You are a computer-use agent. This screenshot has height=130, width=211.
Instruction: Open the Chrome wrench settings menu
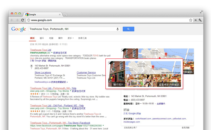tap(200, 20)
